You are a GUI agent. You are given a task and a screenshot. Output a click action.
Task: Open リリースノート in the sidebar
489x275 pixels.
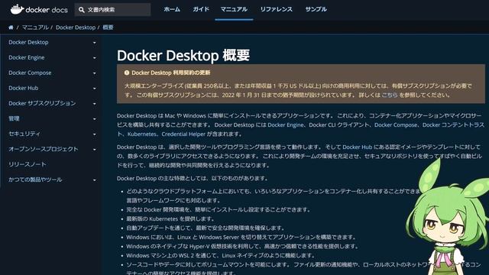[x=28, y=164]
